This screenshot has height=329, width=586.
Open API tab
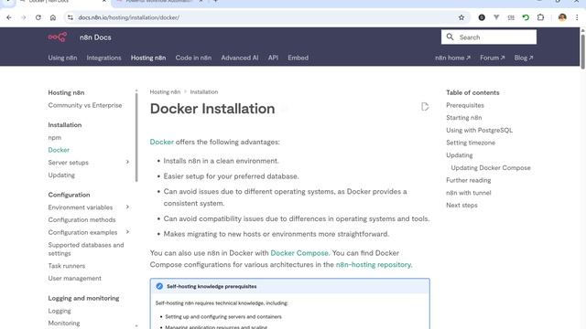[273, 58]
